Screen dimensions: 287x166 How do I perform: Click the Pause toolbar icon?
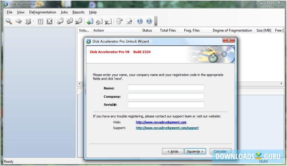[x=40, y=21]
